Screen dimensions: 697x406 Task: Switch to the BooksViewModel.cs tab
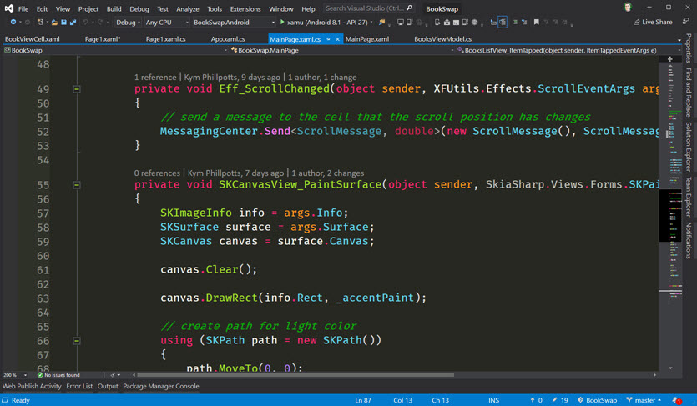point(442,39)
